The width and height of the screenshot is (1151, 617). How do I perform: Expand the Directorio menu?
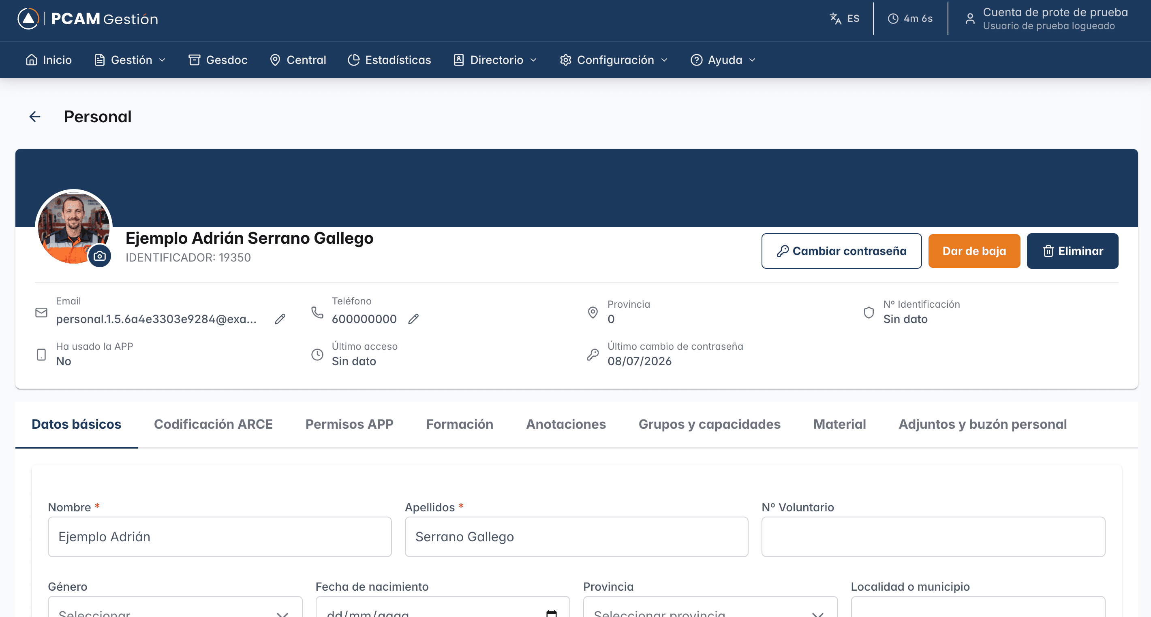click(x=495, y=60)
